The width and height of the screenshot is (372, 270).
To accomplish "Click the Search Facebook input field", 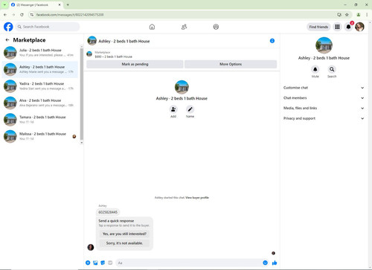I will (x=48, y=27).
